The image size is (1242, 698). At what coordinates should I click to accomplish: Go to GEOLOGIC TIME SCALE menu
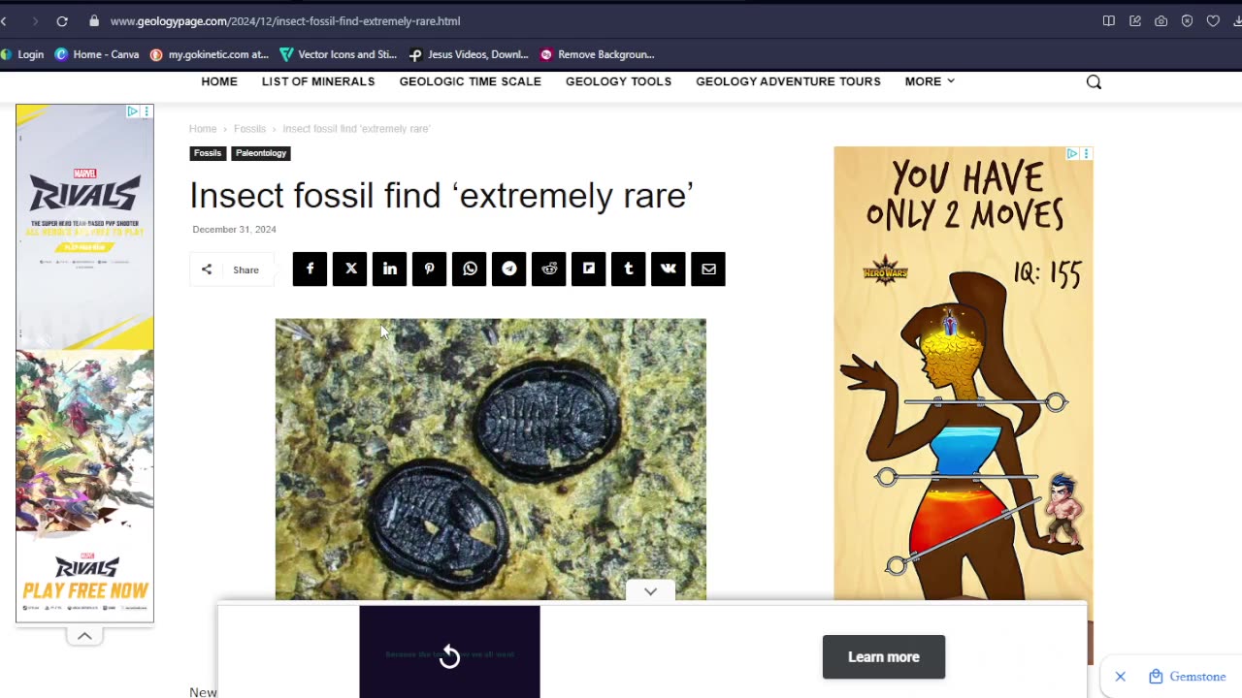click(x=471, y=81)
